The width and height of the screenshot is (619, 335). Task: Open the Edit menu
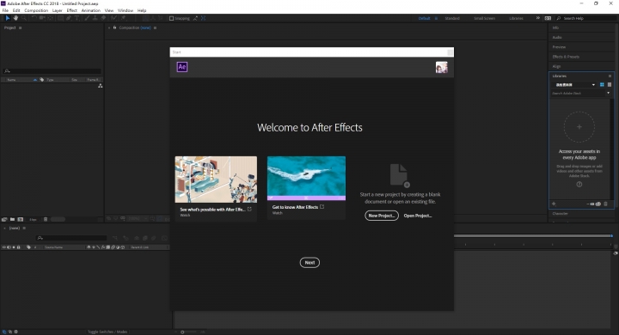click(16, 10)
